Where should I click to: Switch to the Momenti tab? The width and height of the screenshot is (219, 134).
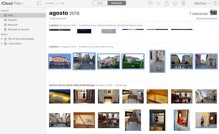tap(117, 3)
